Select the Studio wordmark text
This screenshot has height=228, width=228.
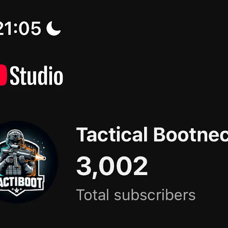tap(37, 75)
